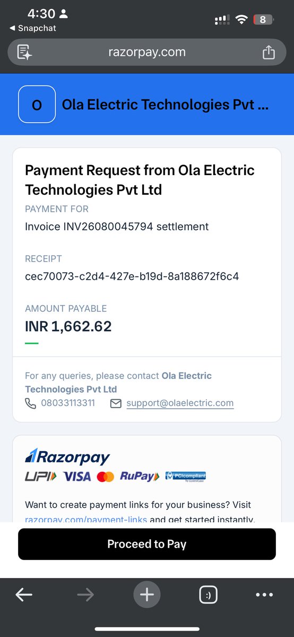Tap the Ola Electric Technologies header title

[166, 105]
